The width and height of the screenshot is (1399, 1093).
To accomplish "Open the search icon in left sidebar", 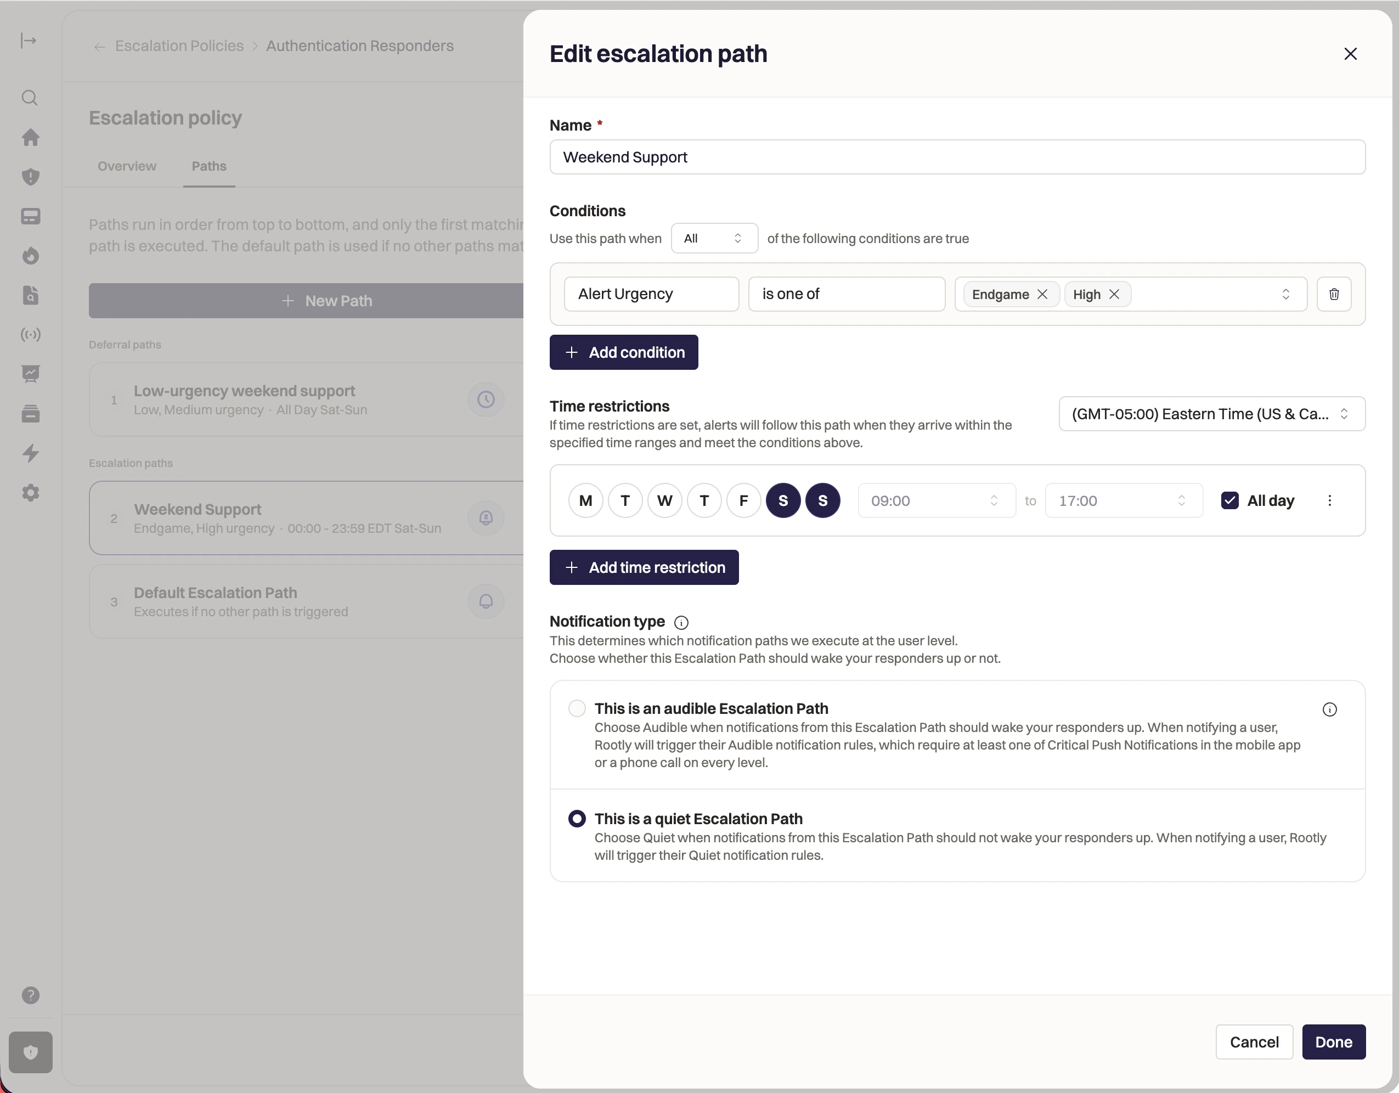I will tap(30, 98).
